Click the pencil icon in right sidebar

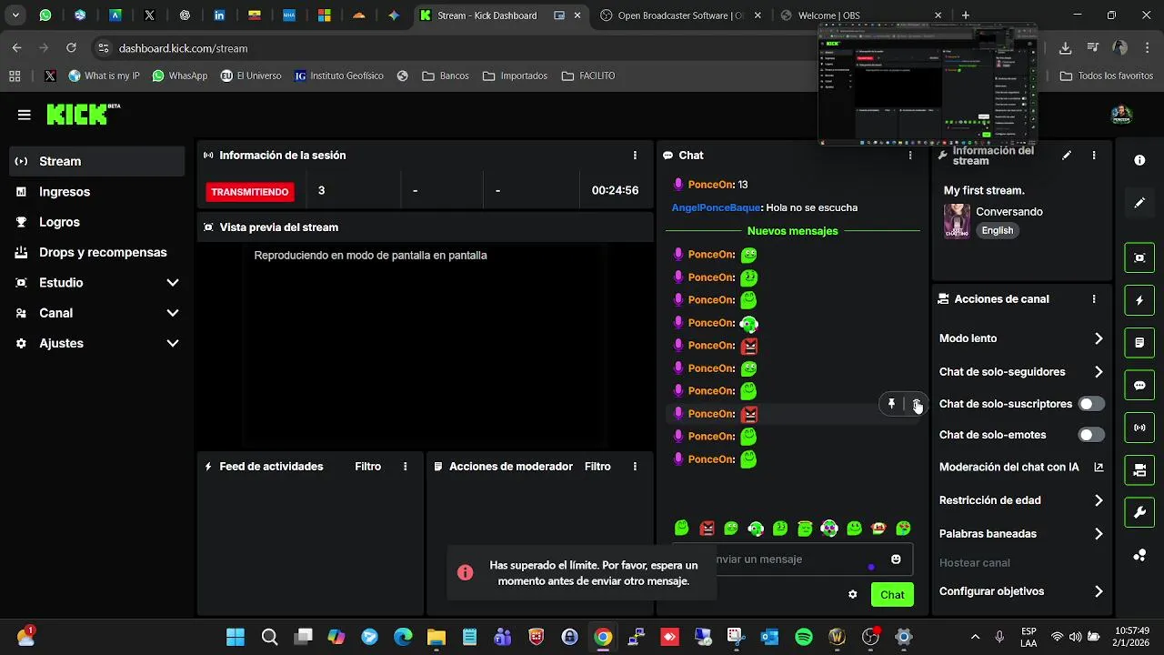[x=1139, y=203]
